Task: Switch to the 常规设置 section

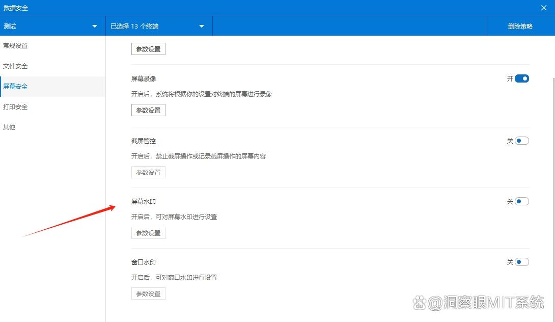Action: tap(15, 46)
